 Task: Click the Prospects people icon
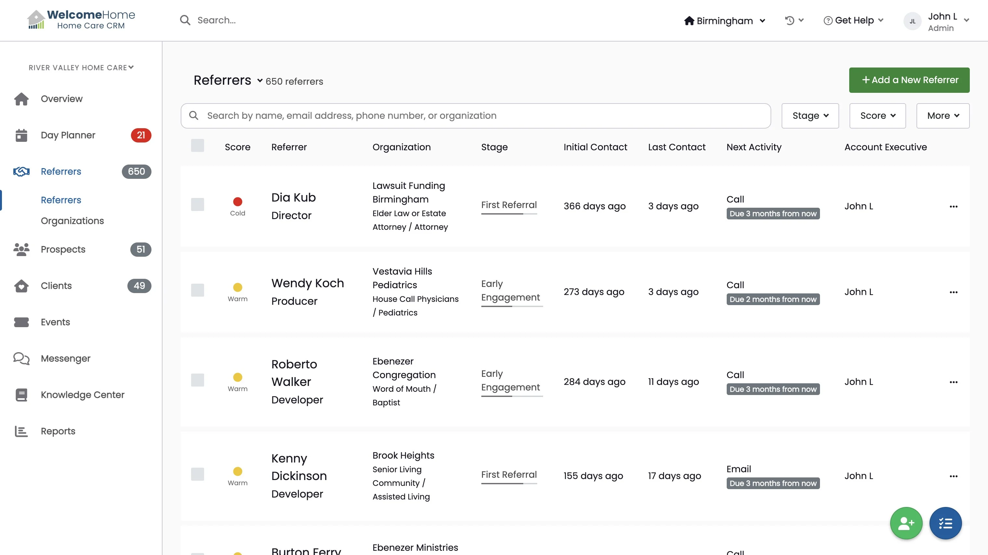point(21,249)
